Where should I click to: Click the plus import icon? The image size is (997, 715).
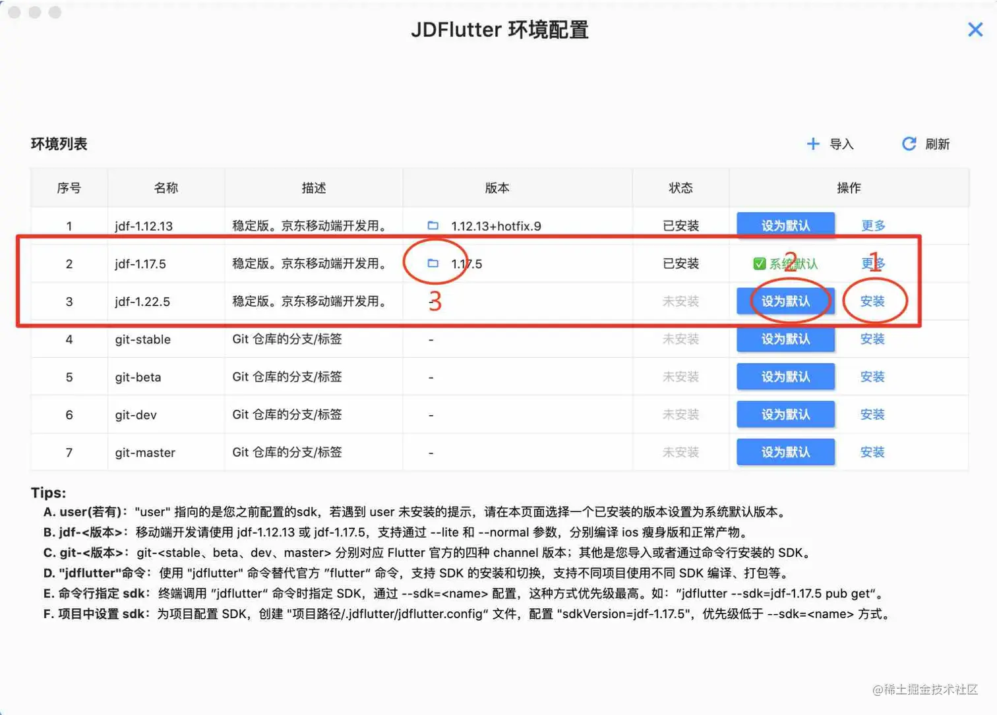(813, 144)
